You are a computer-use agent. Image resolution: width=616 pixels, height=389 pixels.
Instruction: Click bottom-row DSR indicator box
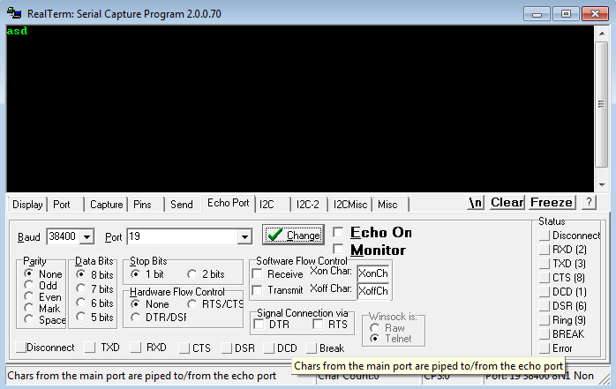coord(226,348)
